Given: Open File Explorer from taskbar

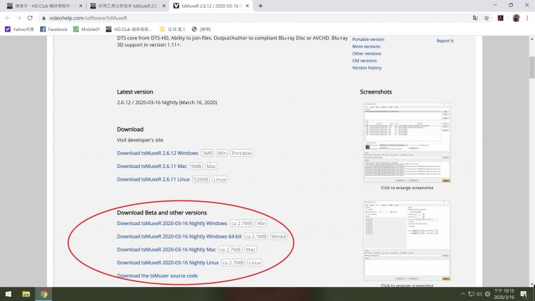Looking at the screenshot, I should pos(26,294).
